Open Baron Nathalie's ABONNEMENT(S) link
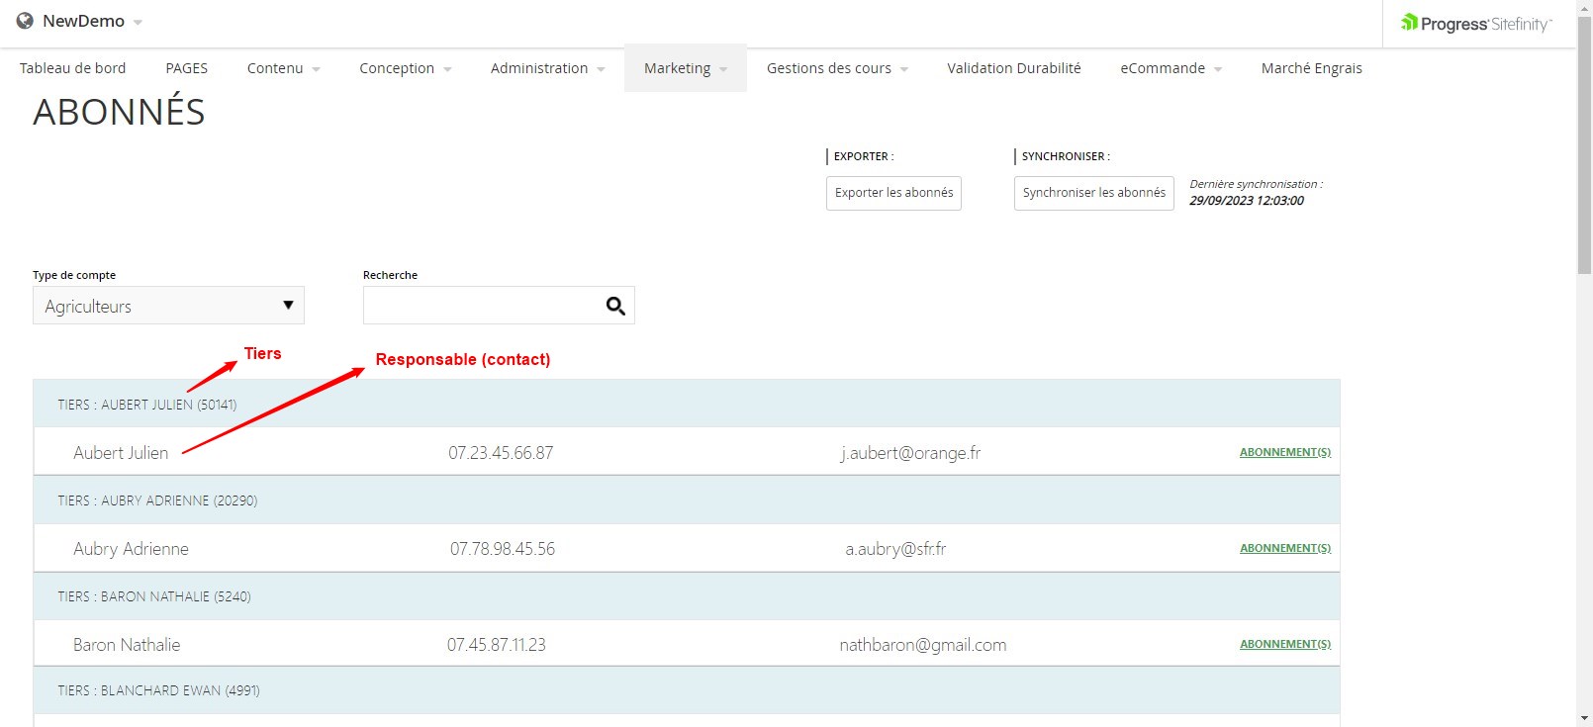The width and height of the screenshot is (1593, 727). (x=1284, y=644)
